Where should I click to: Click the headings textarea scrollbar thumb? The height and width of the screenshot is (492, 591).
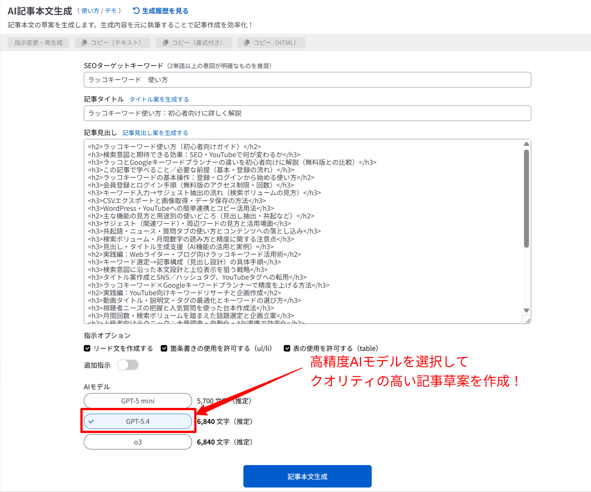526,198
